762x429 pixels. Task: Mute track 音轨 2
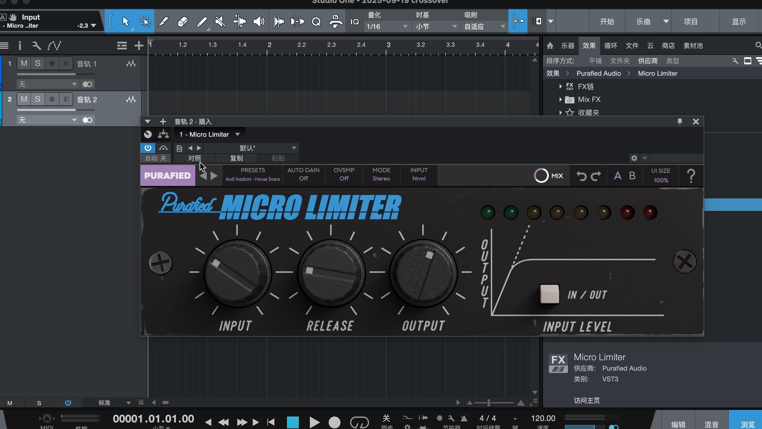point(24,99)
